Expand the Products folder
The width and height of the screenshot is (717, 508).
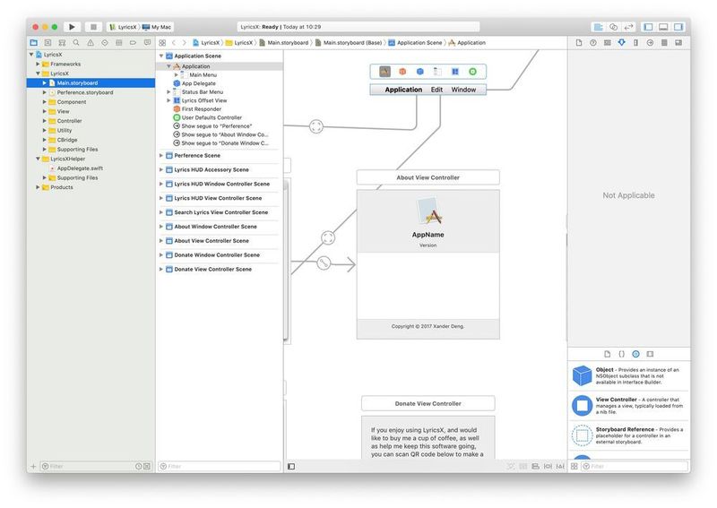pyautogui.click(x=38, y=187)
